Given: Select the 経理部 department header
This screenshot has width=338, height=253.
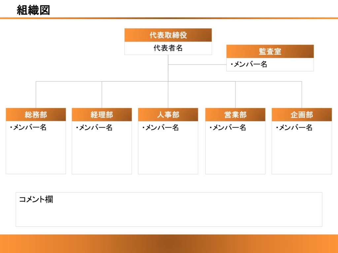Looking at the screenshot, I should [102, 115].
